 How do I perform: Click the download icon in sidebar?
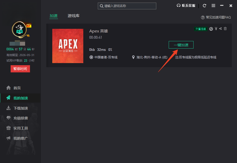click(9, 108)
